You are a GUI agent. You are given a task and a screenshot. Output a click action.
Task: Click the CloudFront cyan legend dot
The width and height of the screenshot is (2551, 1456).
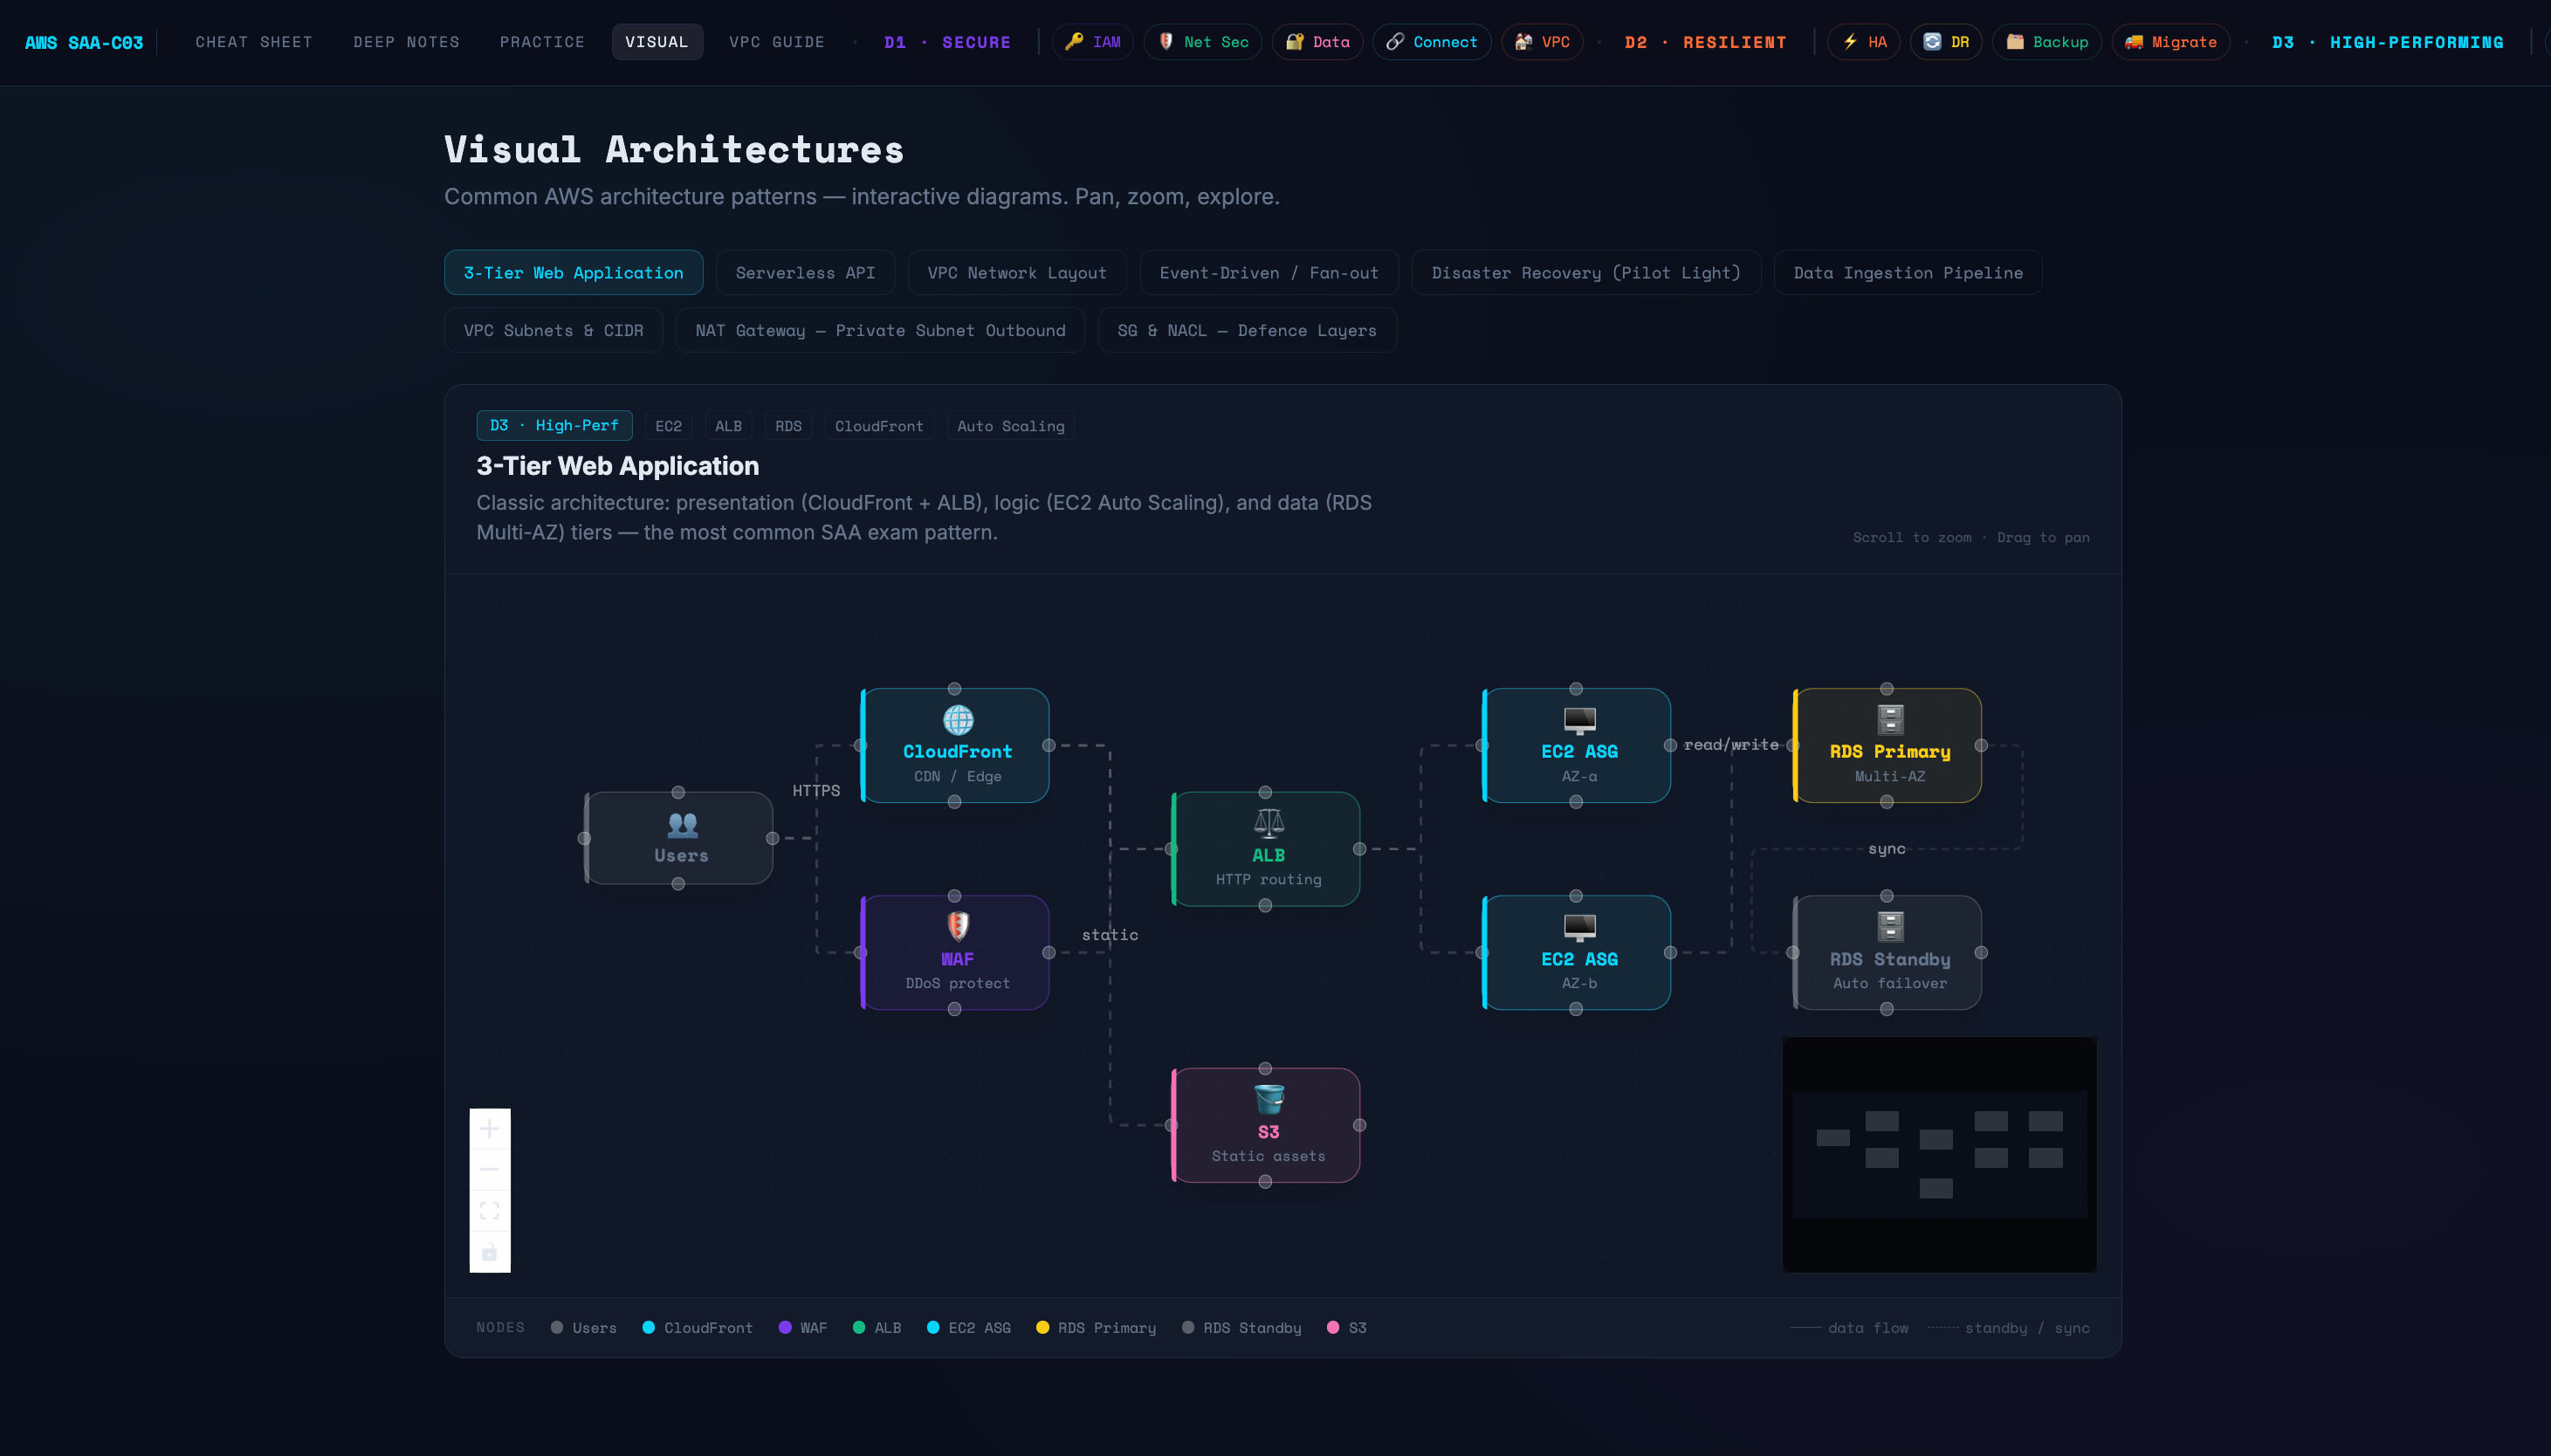tap(649, 1327)
